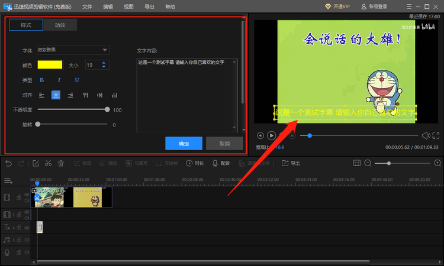The height and width of the screenshot is (266, 444).
Task: Pick a new yellow text color
Action: pyautogui.click(x=50, y=65)
